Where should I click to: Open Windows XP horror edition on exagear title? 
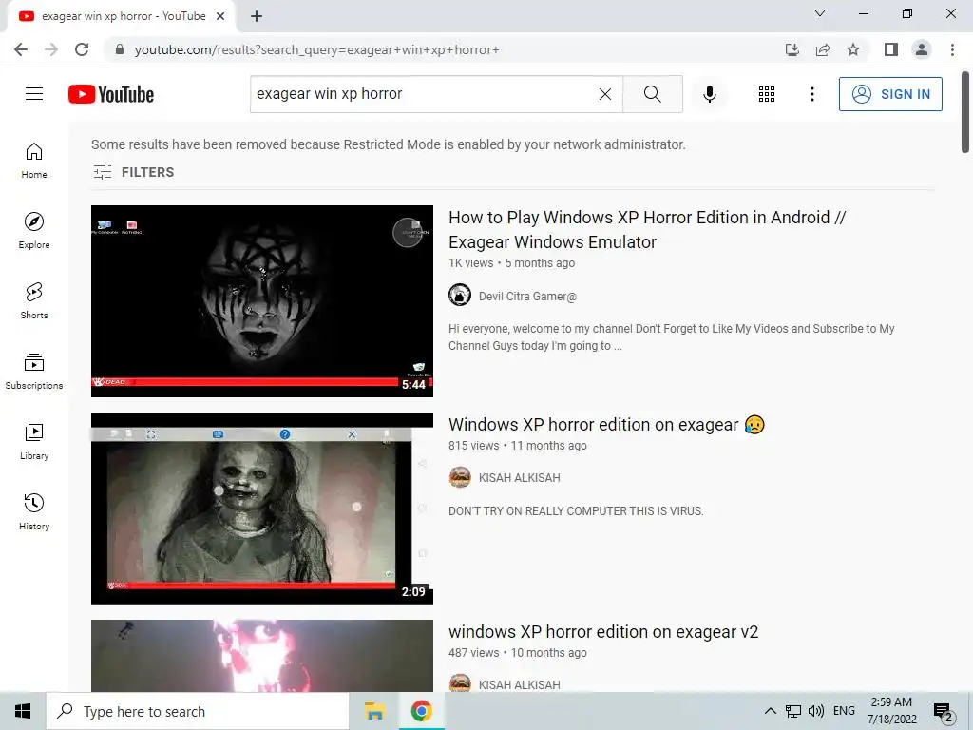point(606,425)
